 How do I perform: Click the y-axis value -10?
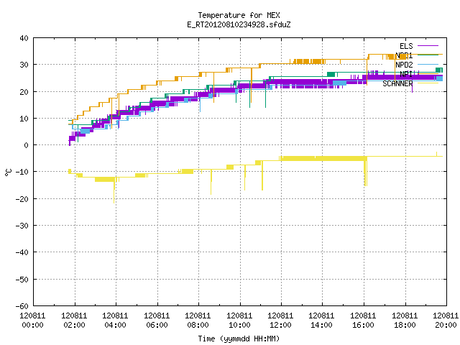pos(22,172)
